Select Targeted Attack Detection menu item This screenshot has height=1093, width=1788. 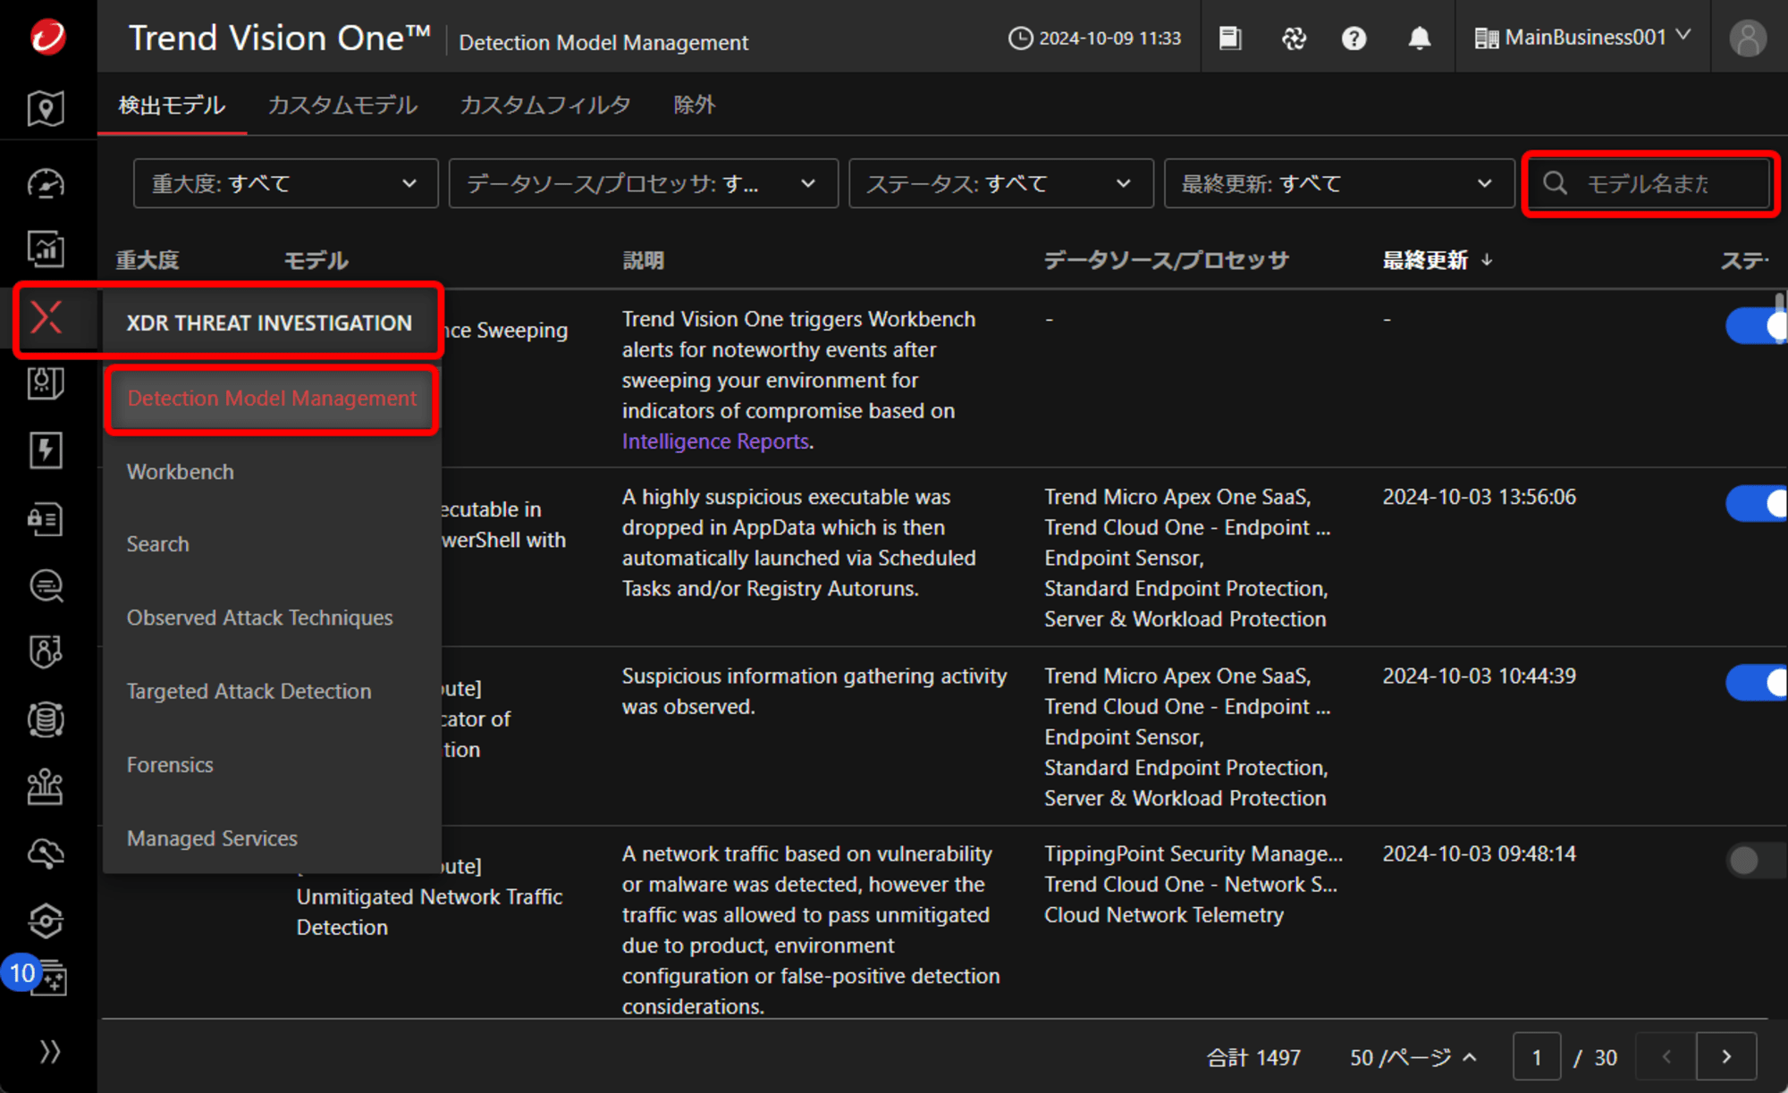point(249,691)
